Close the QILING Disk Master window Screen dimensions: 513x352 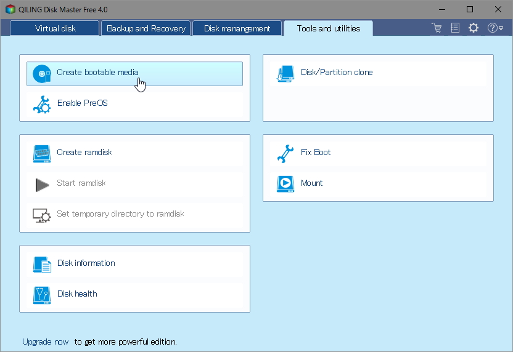pyautogui.click(x=498, y=9)
